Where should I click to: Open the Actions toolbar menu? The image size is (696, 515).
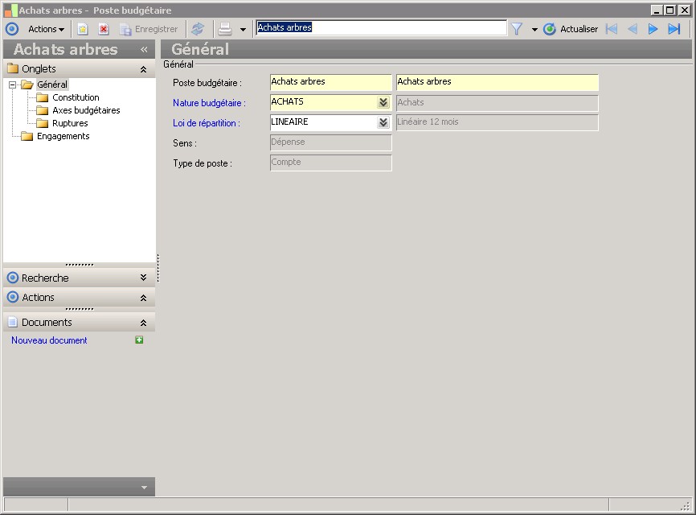46,29
